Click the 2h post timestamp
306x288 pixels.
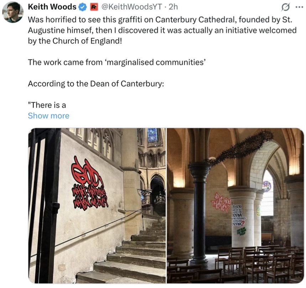click(x=173, y=7)
